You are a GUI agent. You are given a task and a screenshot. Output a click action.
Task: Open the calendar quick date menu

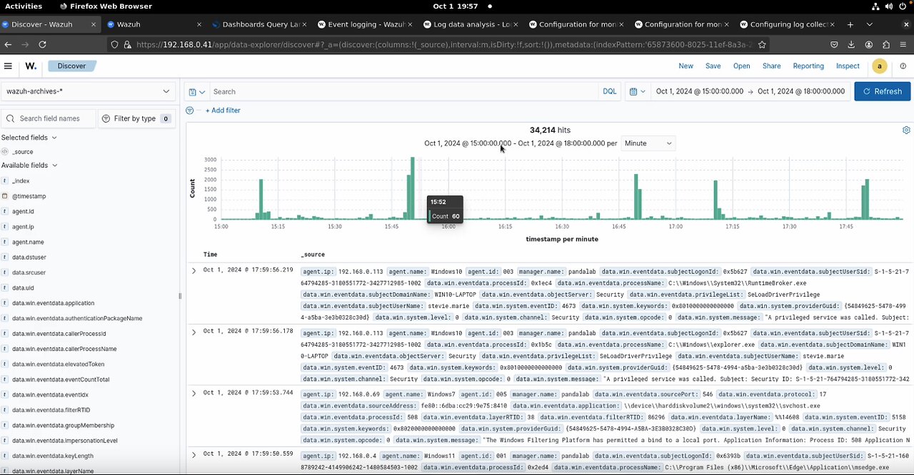(638, 91)
